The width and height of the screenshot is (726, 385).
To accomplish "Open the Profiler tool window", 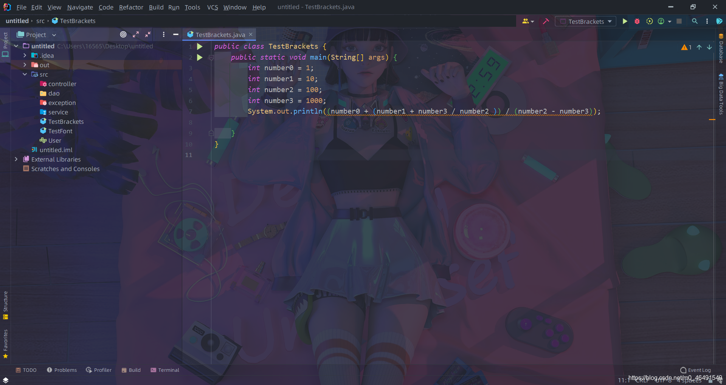I will pos(99,370).
